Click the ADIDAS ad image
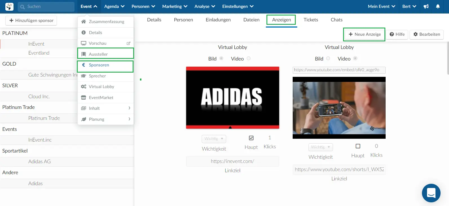 coord(232,98)
